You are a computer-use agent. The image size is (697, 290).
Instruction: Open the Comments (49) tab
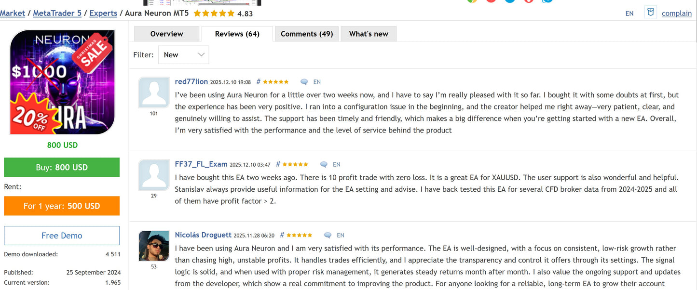click(x=307, y=34)
